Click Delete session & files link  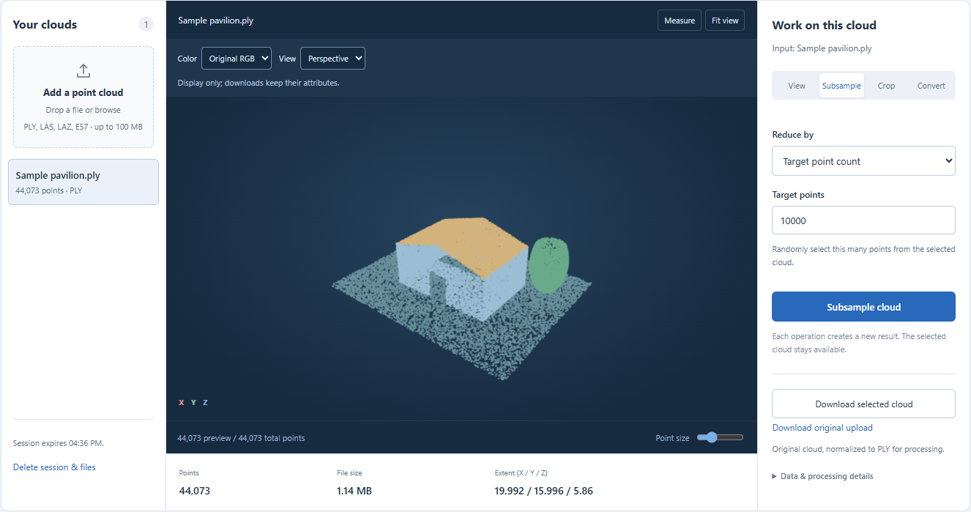[54, 467]
